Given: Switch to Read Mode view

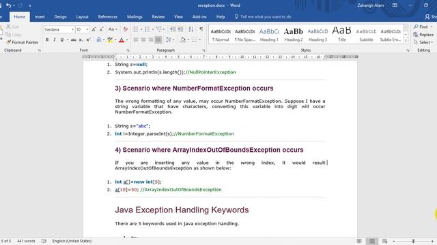Looking at the screenshot, I should [359, 241].
